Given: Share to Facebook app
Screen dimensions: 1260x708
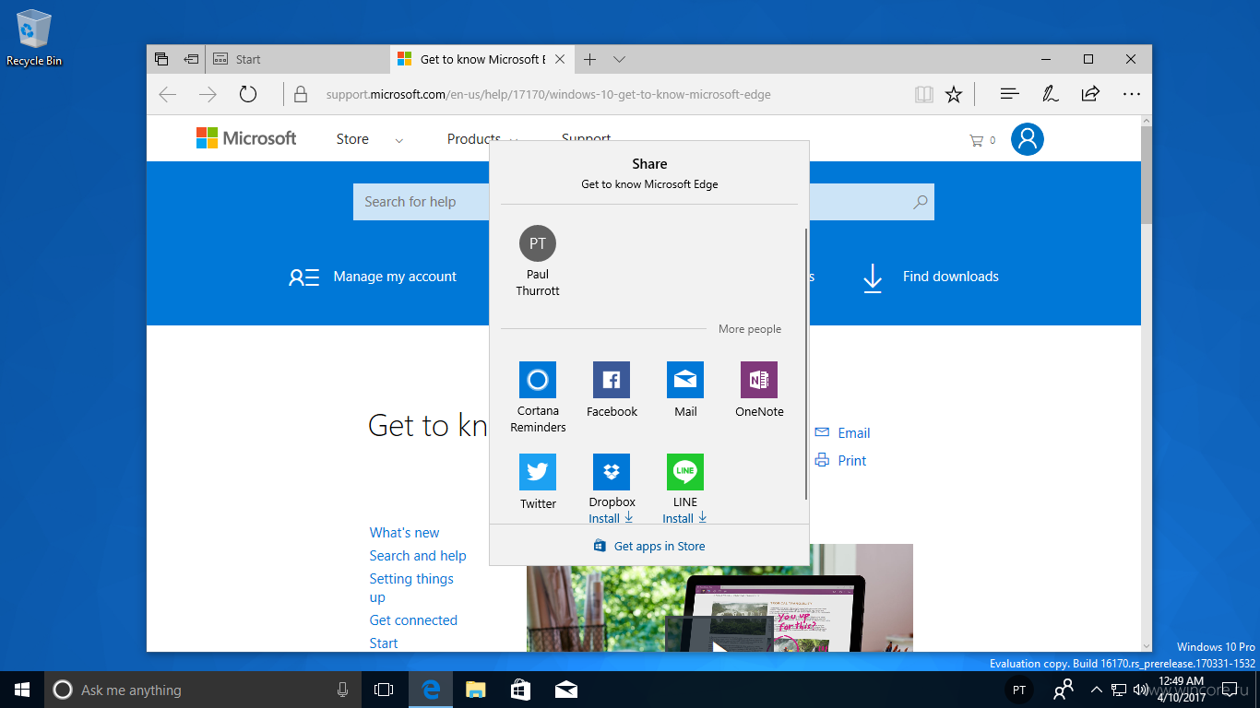Looking at the screenshot, I should tap(612, 390).
